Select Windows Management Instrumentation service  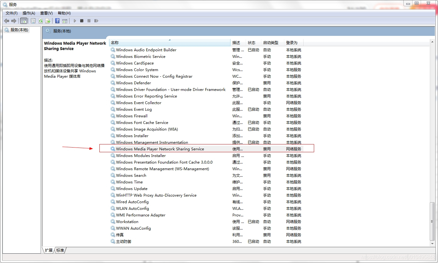click(x=207, y=142)
